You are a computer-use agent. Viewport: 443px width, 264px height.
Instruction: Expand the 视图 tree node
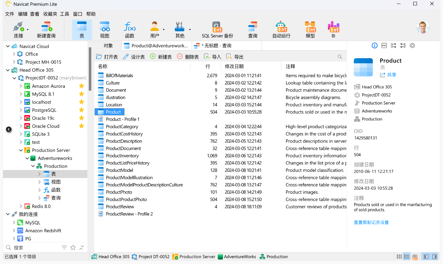click(x=39, y=182)
